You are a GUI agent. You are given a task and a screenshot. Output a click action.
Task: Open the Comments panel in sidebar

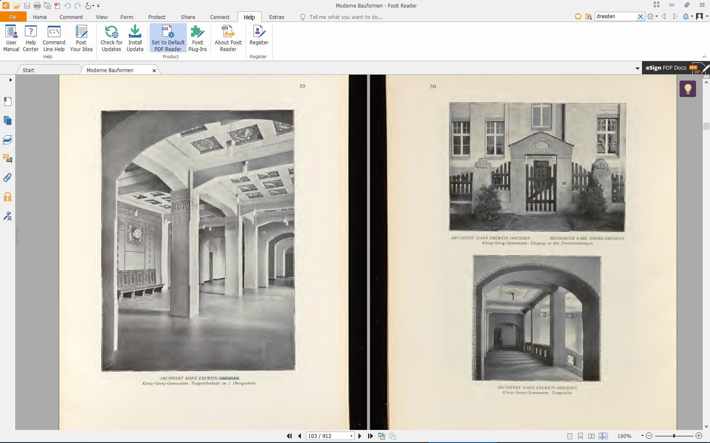coord(8,159)
